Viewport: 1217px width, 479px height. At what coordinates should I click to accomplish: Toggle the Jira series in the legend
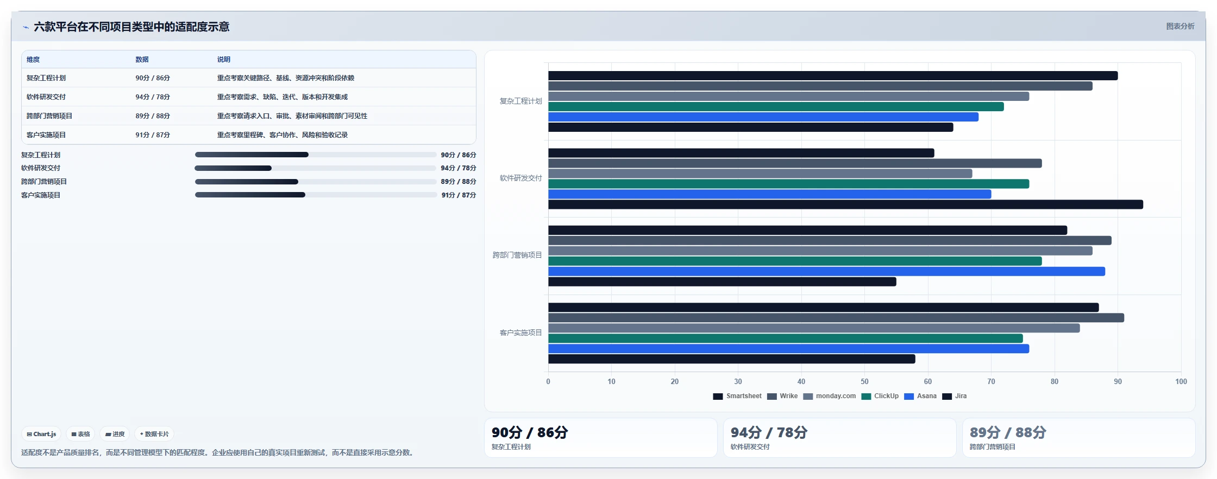click(x=961, y=396)
